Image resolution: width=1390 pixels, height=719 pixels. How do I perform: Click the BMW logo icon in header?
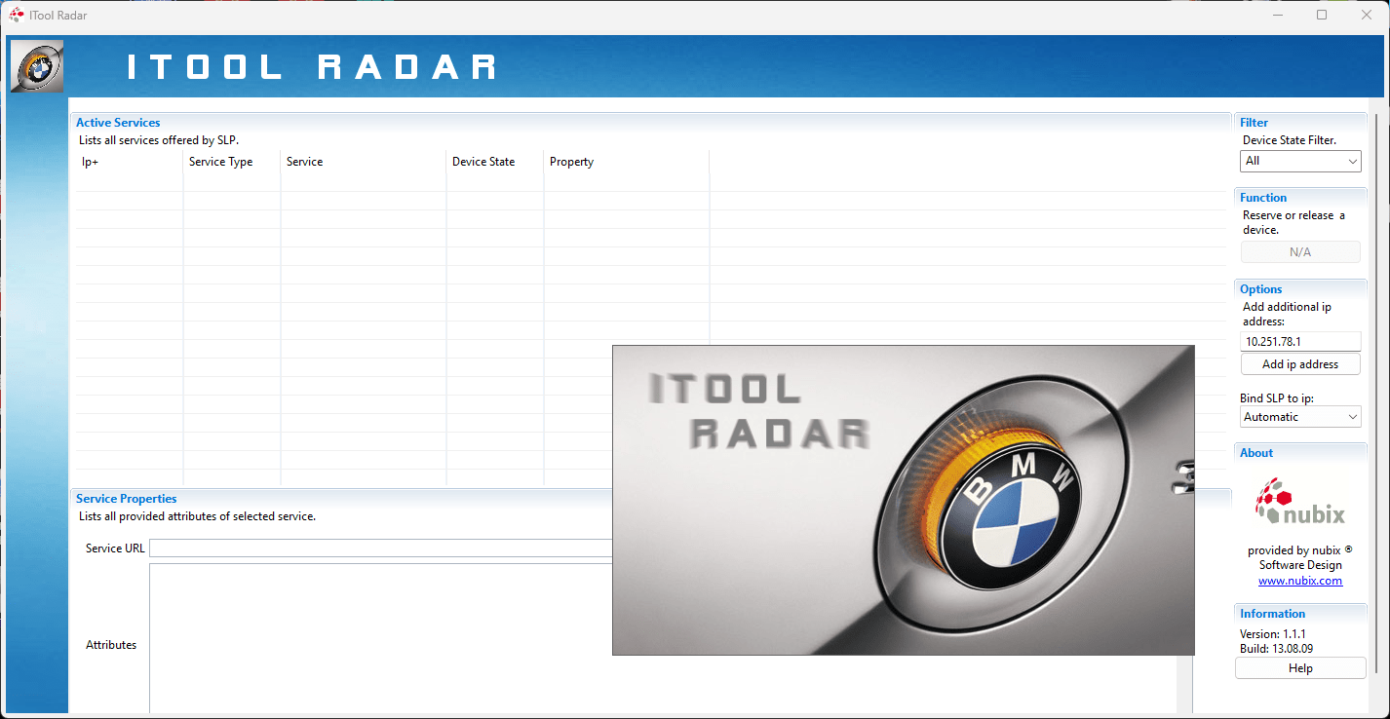coord(37,66)
